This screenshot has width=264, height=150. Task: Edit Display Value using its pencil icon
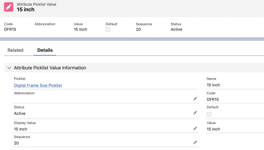195,128
